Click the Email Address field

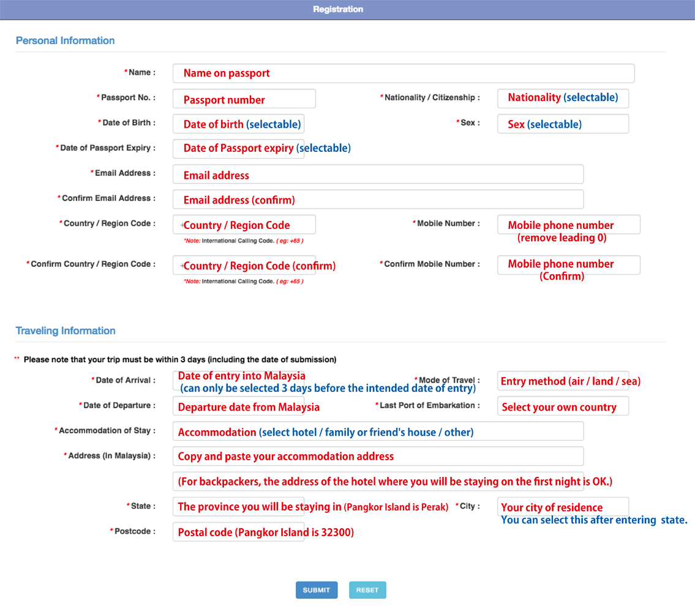(x=378, y=174)
